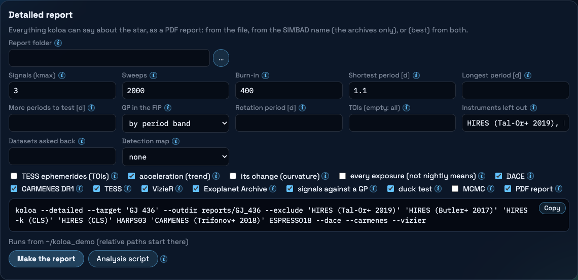Show info for More periods to test
Viewport: 578px width, 280px height.
91,108
